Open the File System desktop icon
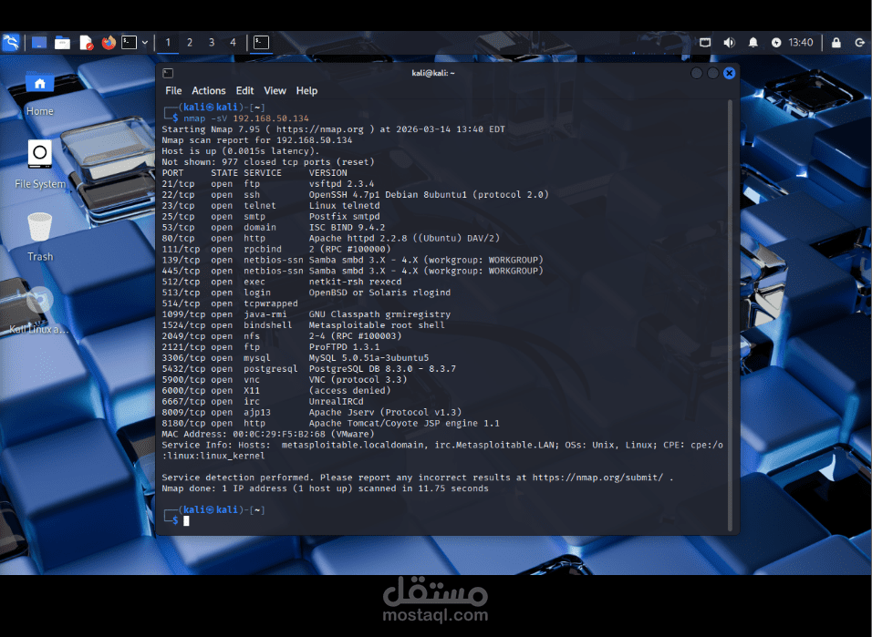This screenshot has width=872, height=637. pos(40,164)
